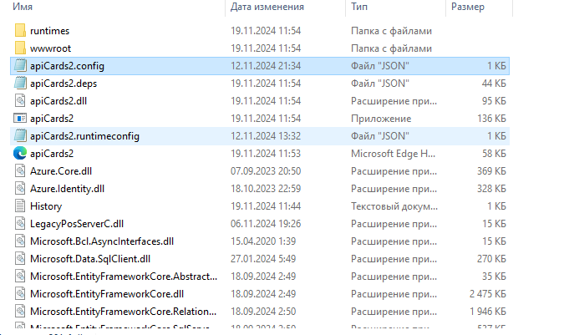The width and height of the screenshot is (564, 335).
Task: Select apiCards2 name in the Microsoft Edge row
Action: [x=52, y=154]
